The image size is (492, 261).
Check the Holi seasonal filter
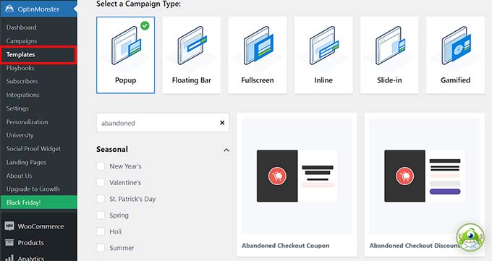click(x=101, y=231)
